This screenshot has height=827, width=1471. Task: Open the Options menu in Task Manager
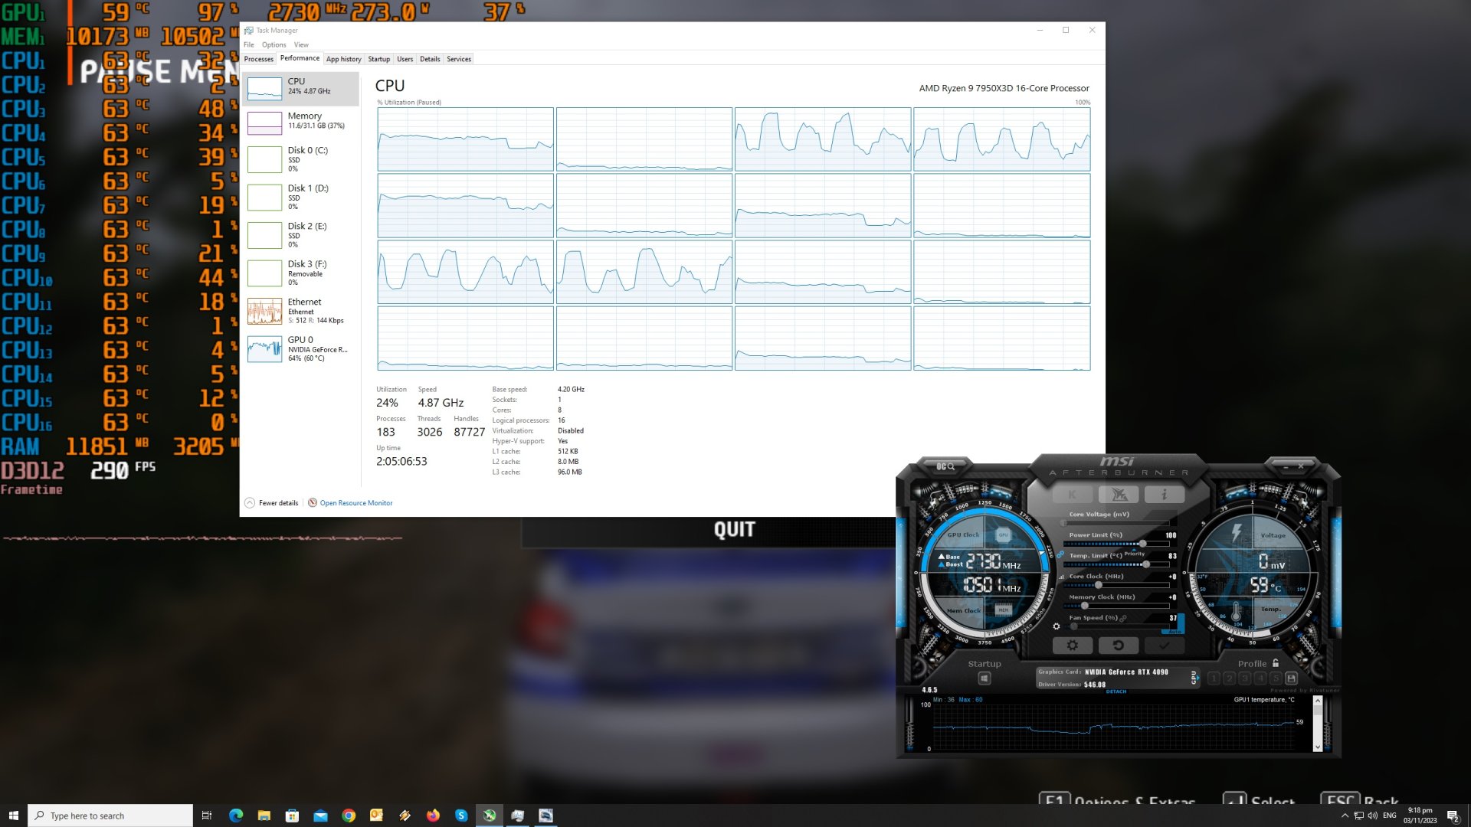(274, 44)
